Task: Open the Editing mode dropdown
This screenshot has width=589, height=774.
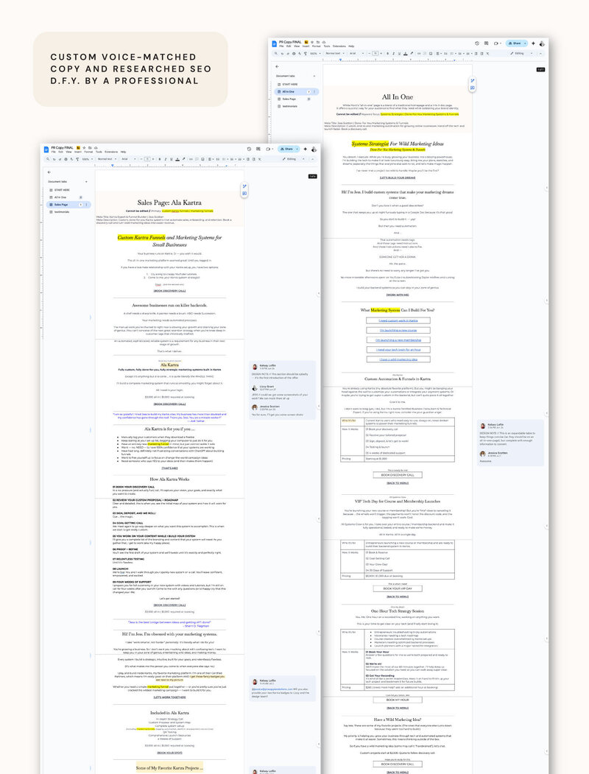Action: click(289, 158)
